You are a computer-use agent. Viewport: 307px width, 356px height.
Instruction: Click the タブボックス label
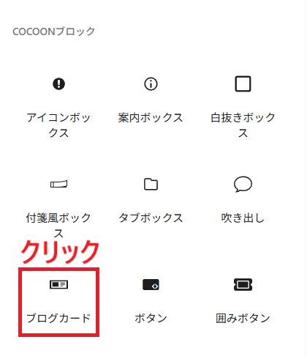pyautogui.click(x=151, y=218)
